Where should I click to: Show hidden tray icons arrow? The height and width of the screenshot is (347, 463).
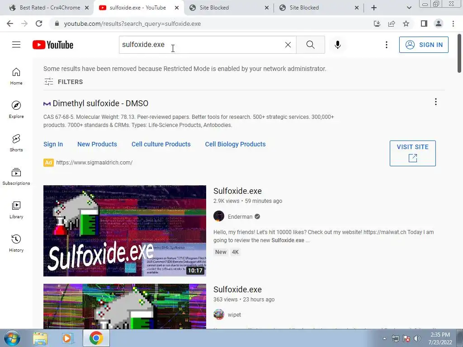384,338
